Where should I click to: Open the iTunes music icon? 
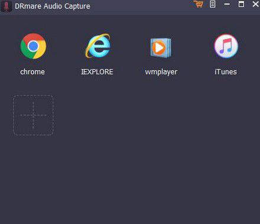click(x=226, y=46)
